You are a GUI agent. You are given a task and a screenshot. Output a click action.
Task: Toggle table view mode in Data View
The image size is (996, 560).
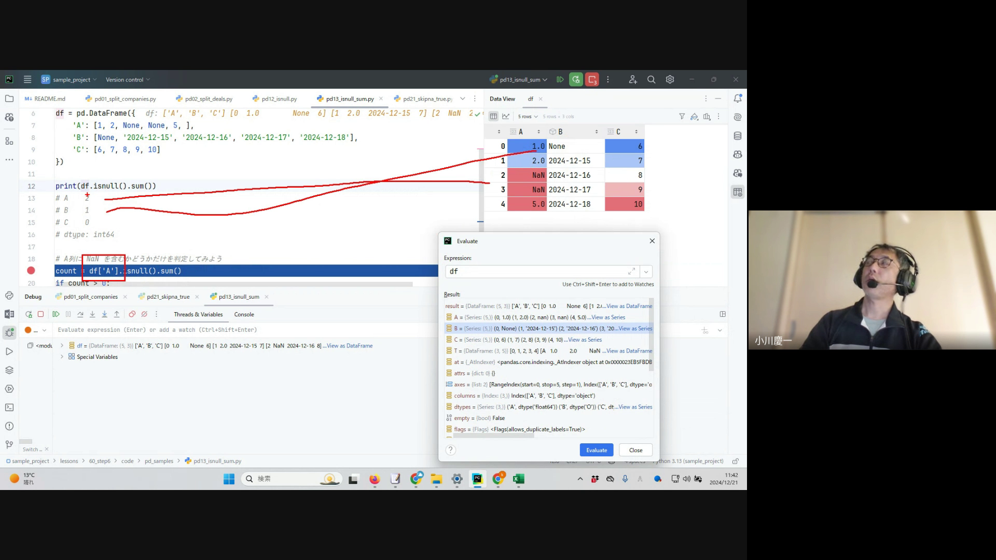pyautogui.click(x=493, y=117)
